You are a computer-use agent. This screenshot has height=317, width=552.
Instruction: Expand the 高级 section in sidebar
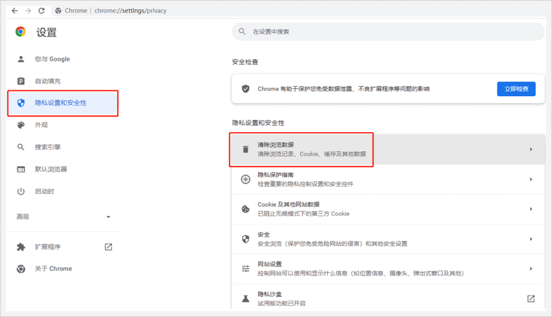[108, 217]
